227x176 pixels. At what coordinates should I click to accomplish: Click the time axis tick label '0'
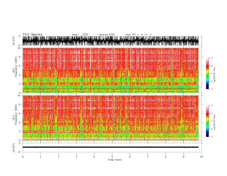pos(23,157)
